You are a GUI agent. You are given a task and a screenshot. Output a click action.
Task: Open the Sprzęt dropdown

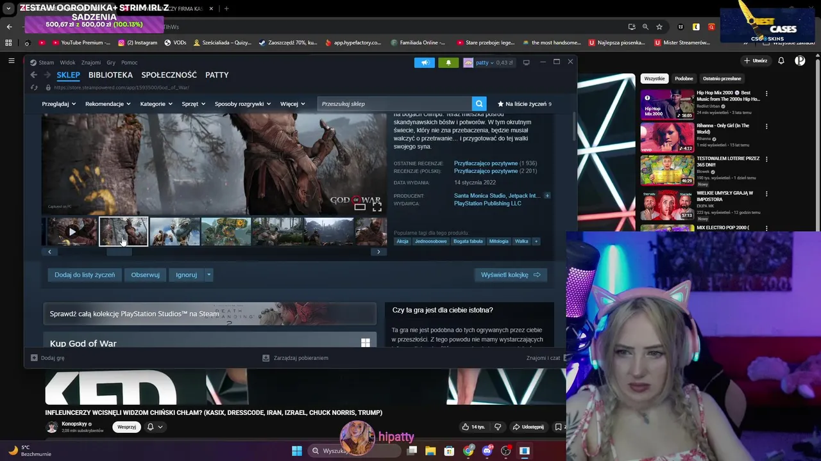point(193,104)
